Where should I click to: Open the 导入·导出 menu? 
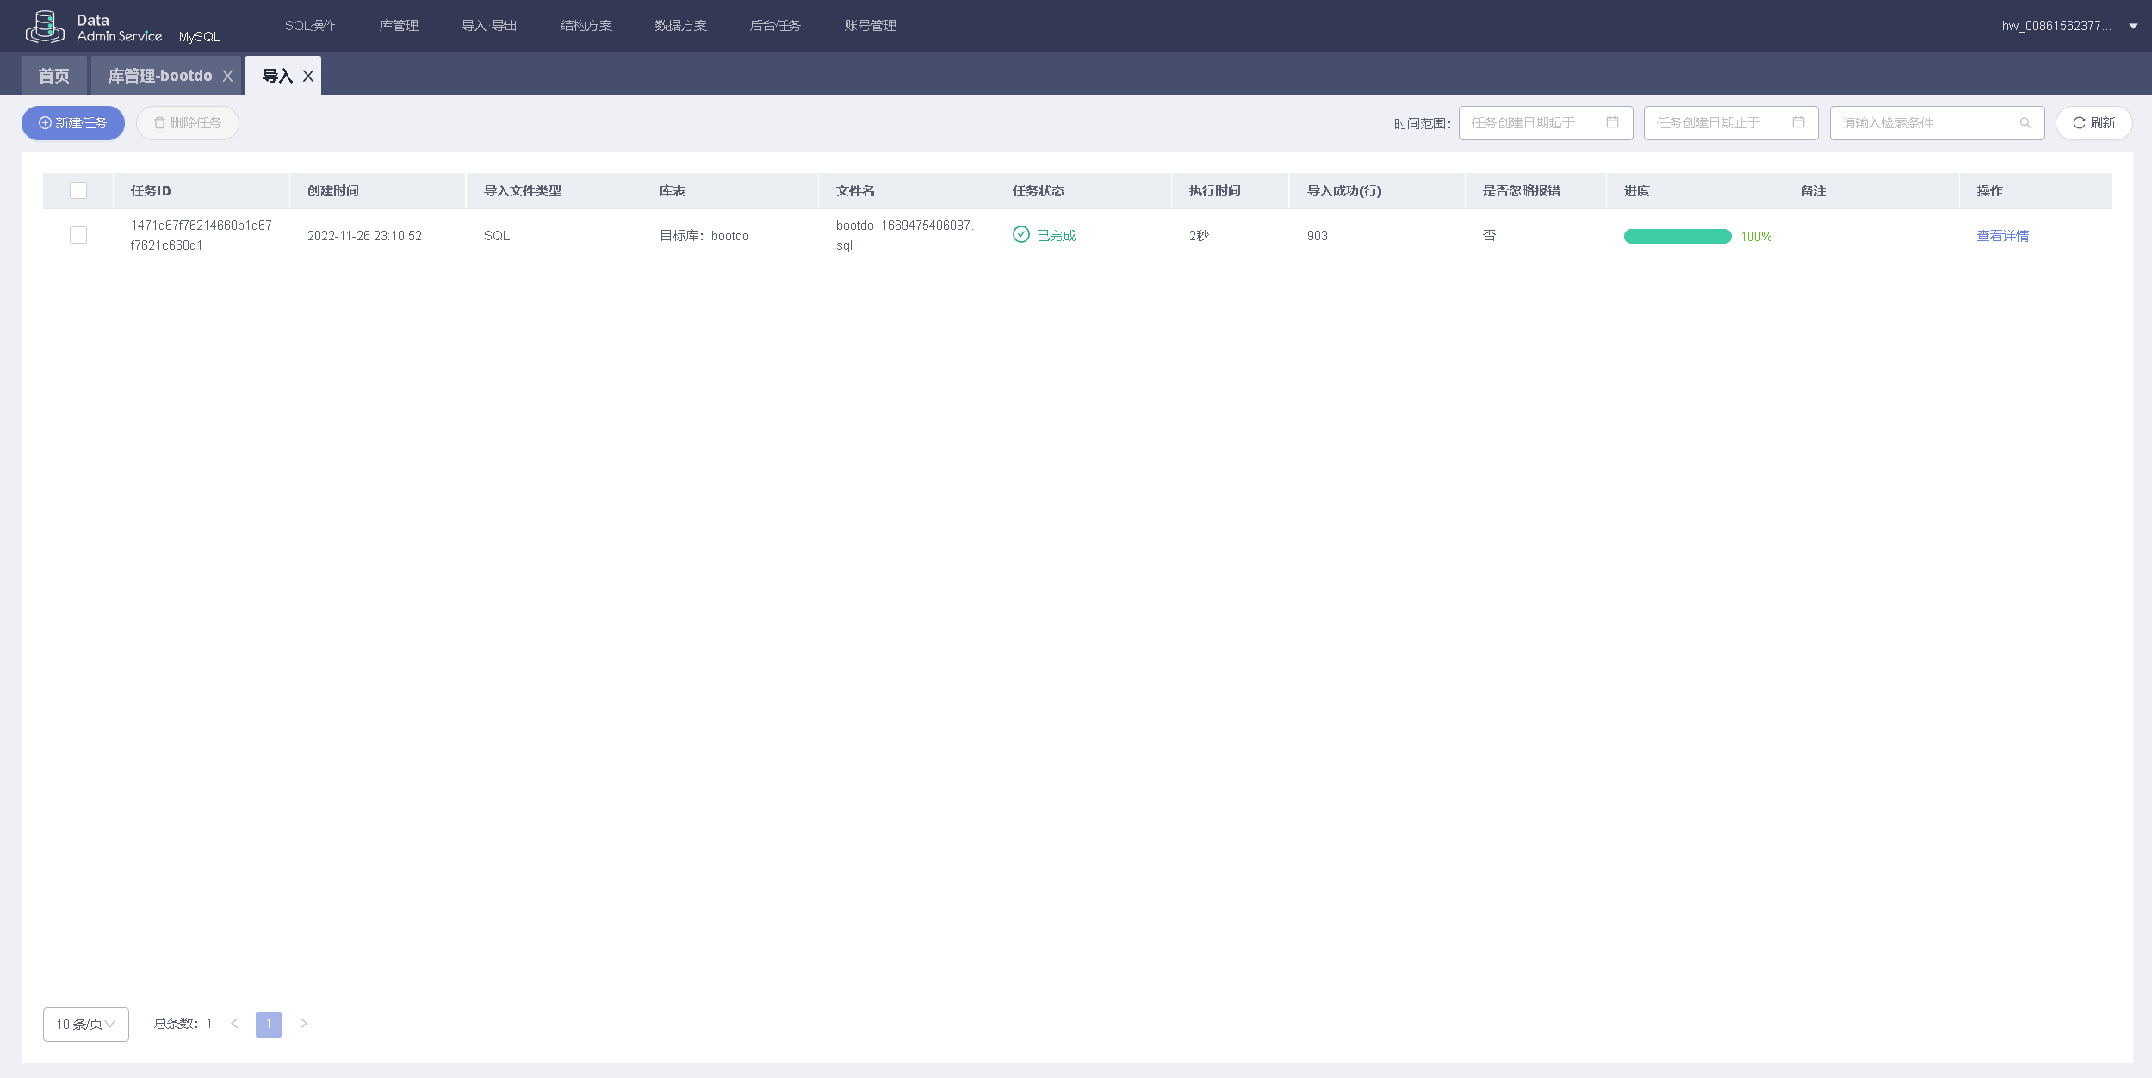pos(489,26)
